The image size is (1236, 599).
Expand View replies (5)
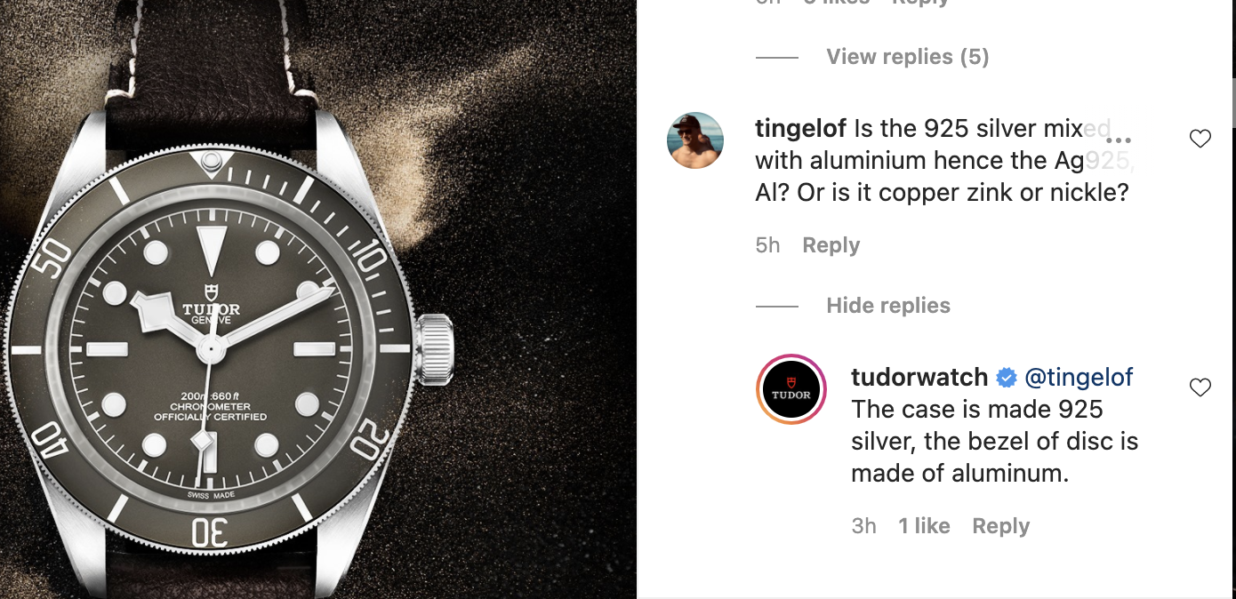(907, 57)
